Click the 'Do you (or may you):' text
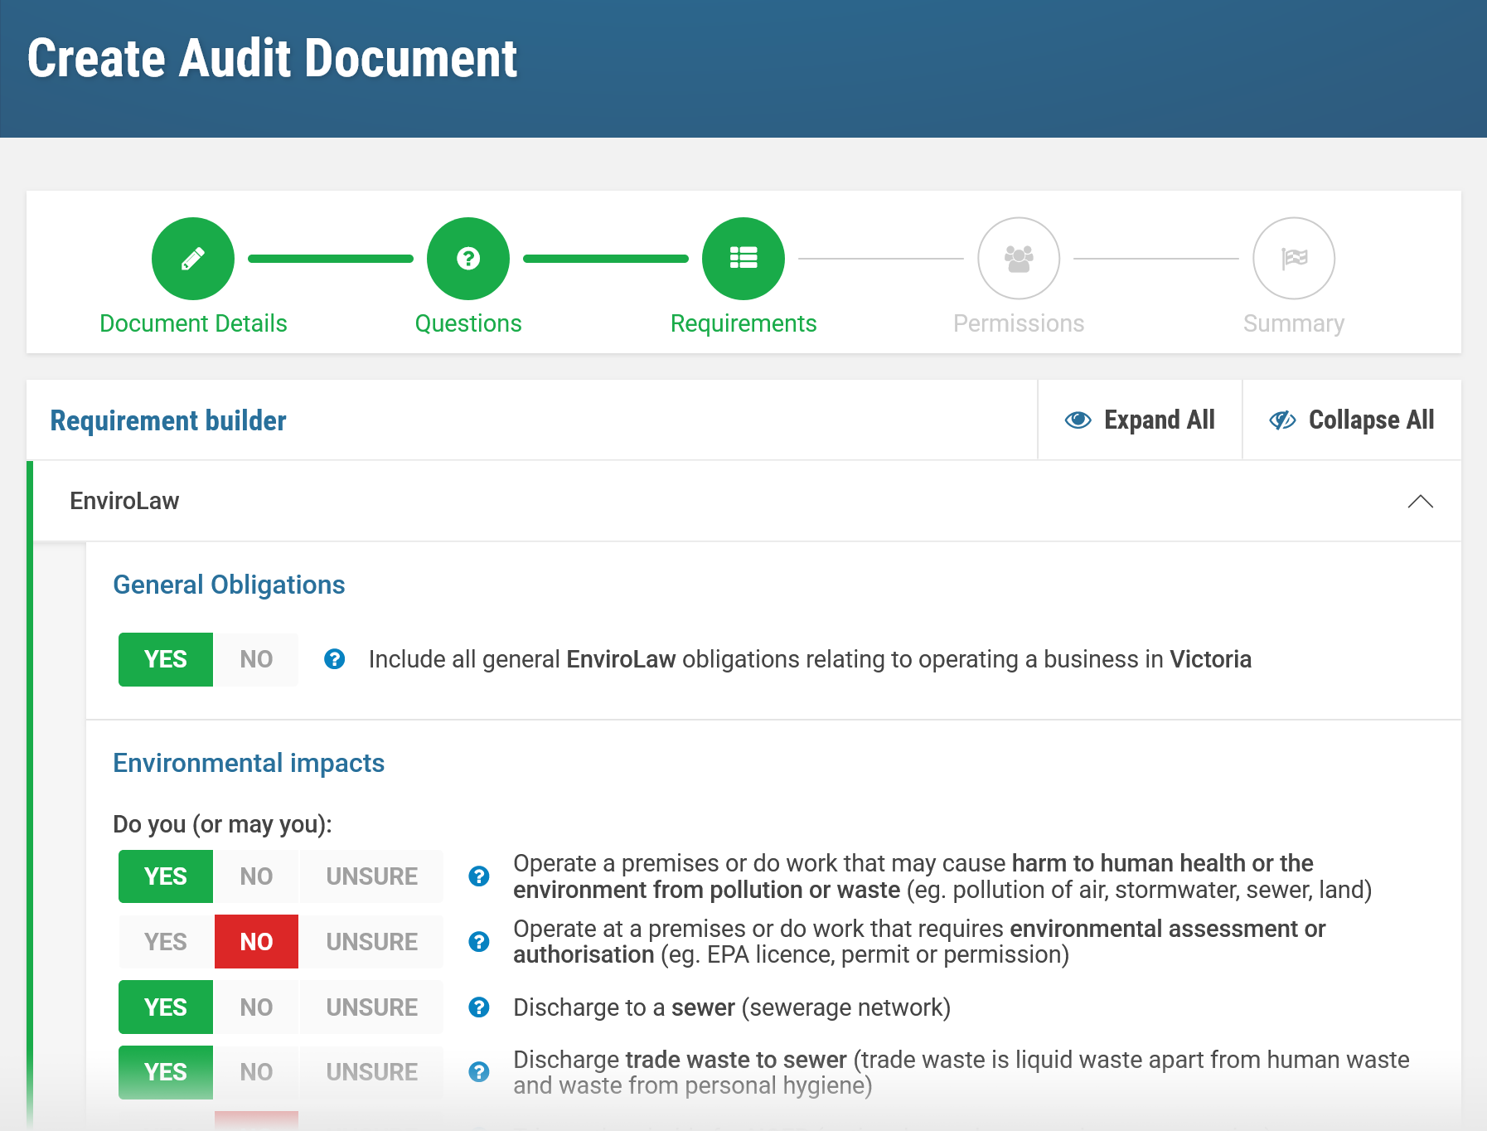Screen dimensions: 1487x1131 tap(222, 824)
